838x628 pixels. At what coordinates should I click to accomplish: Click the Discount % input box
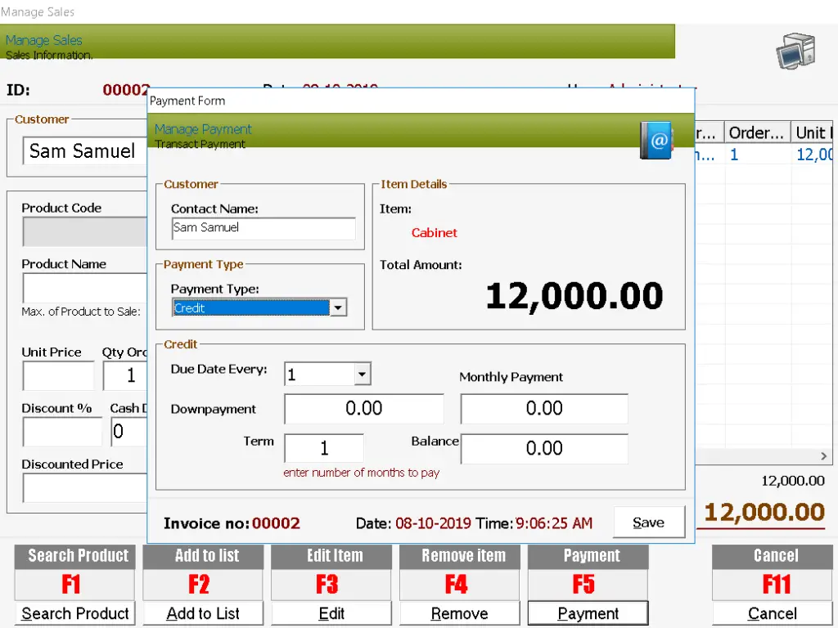[x=61, y=431]
